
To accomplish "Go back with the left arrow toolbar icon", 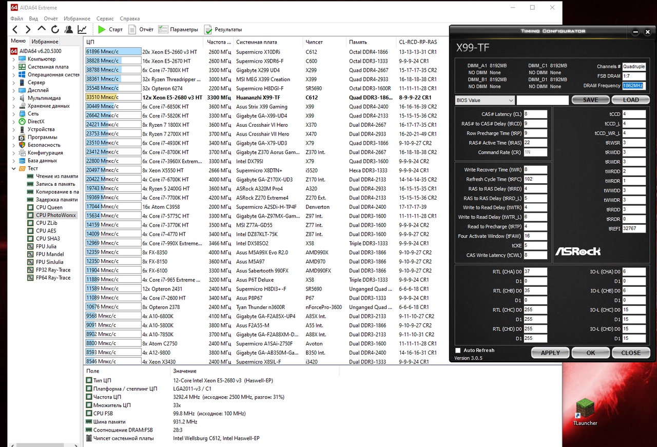I will click(x=15, y=29).
